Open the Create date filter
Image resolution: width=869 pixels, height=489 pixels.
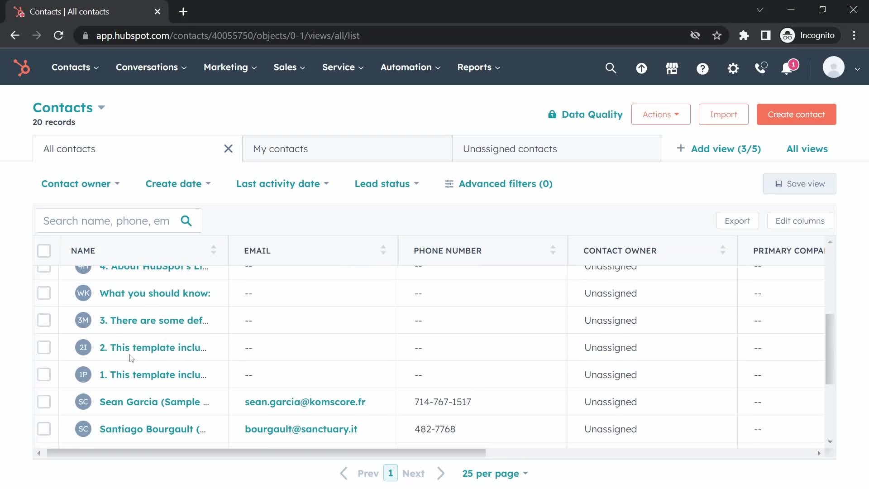[x=178, y=184]
